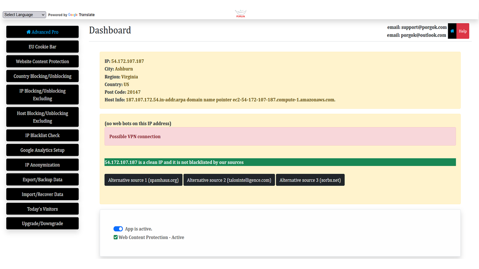Open Google Analytics Setup
The image size is (479, 269).
[42, 150]
